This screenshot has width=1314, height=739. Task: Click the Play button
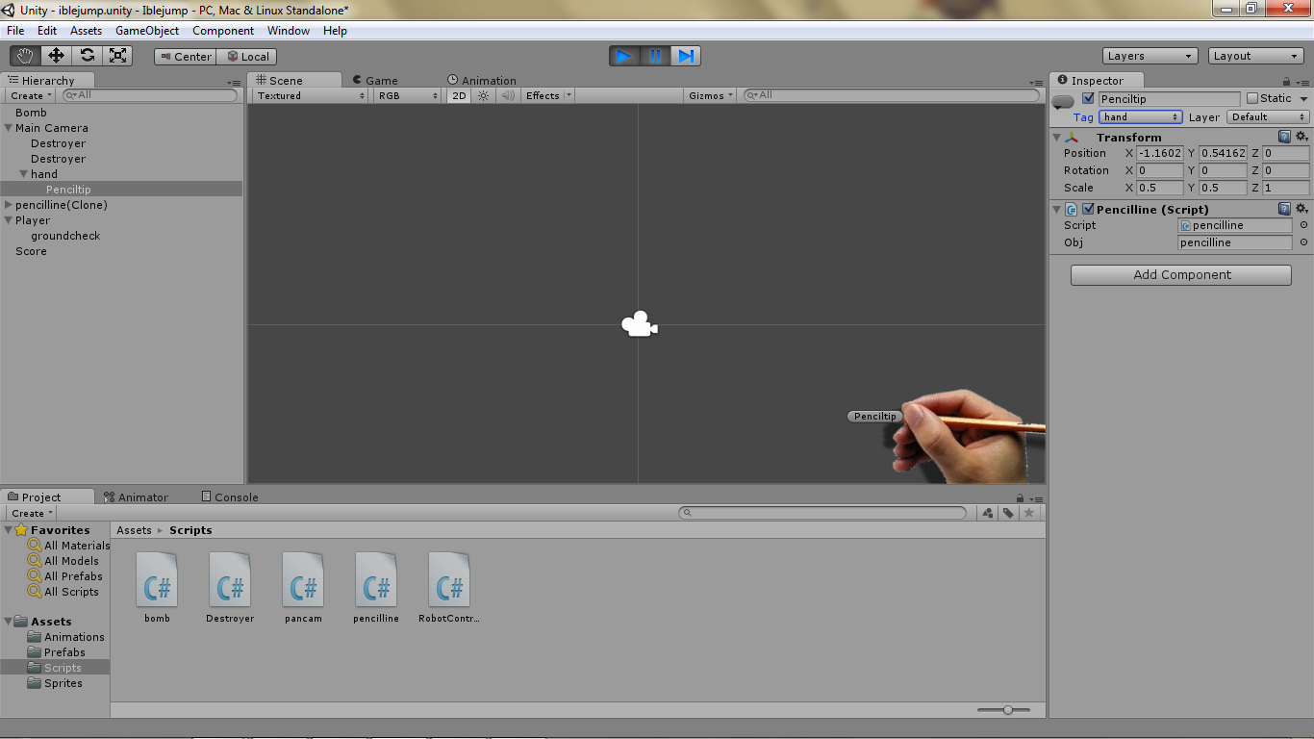coord(624,56)
